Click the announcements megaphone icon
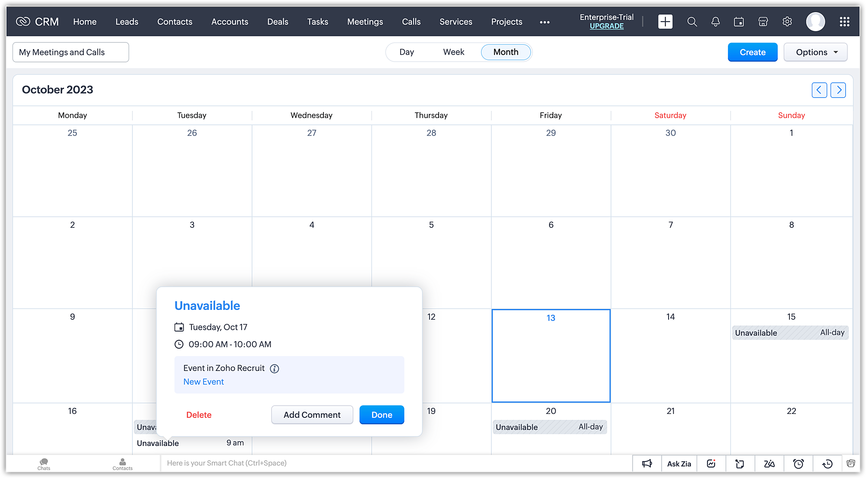866x478 pixels. pos(647,464)
